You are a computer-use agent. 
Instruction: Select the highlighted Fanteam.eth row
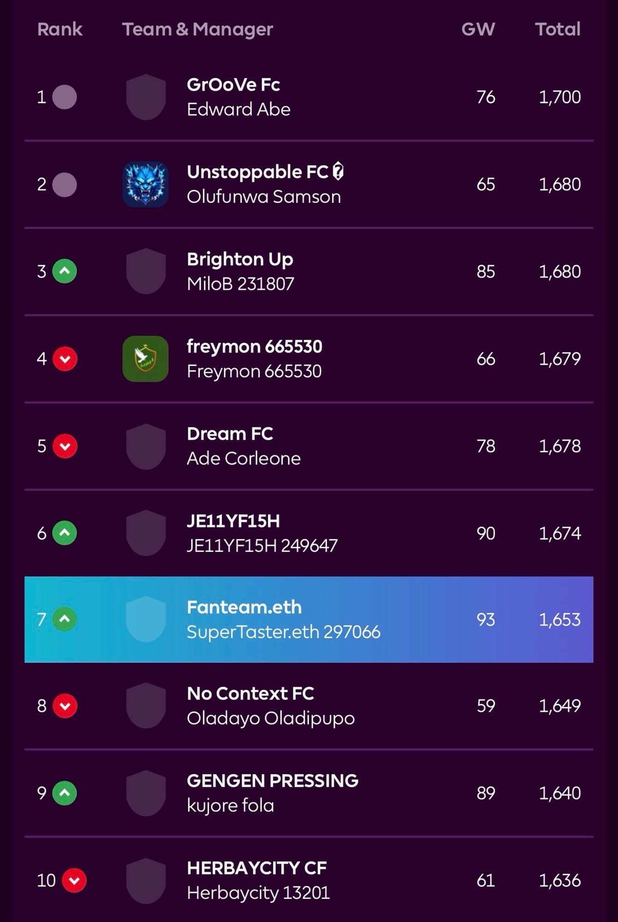point(309,619)
